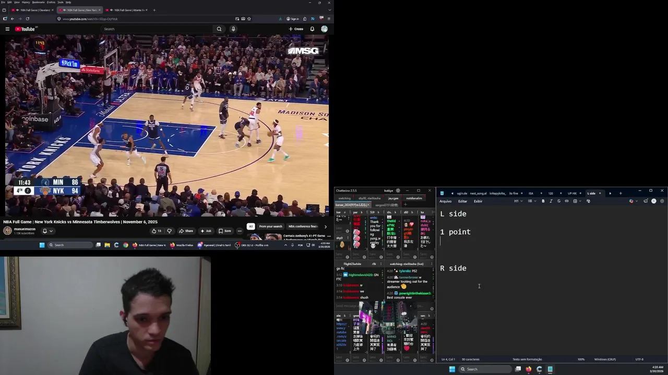
Task: Click the YouTube logo
Action: [x=25, y=29]
